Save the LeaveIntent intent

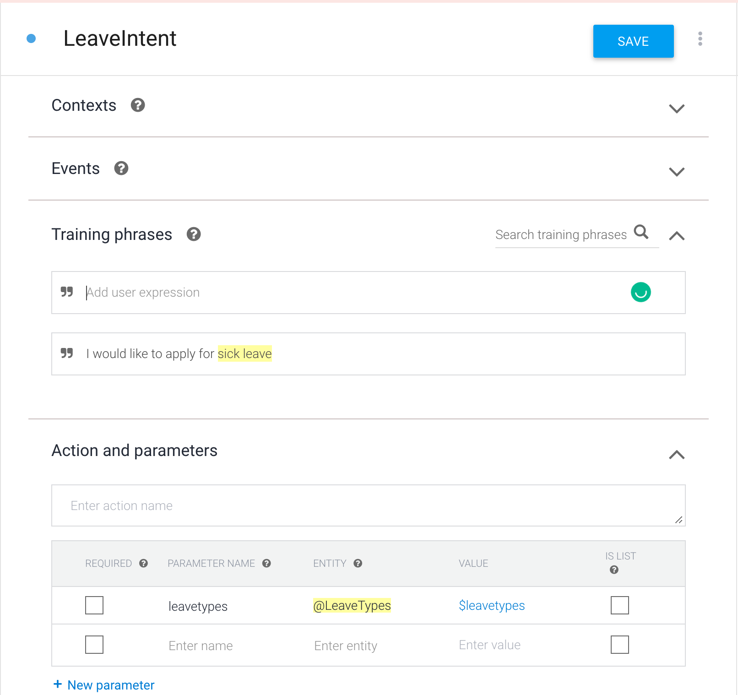[633, 41]
